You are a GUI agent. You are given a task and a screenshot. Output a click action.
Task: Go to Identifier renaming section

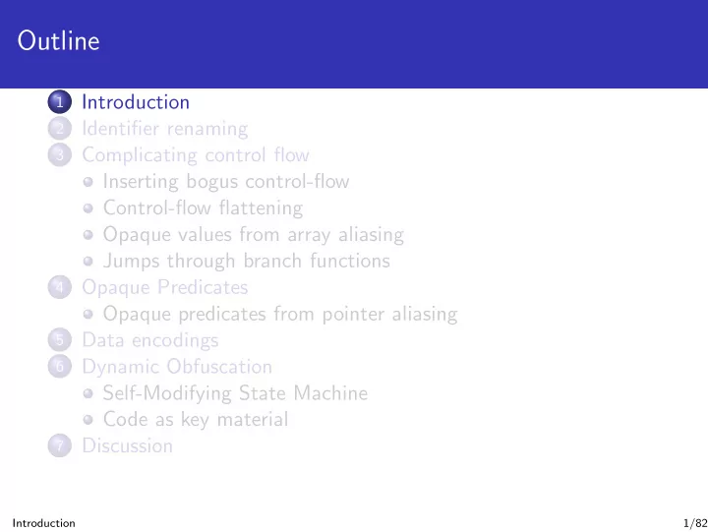tap(165, 129)
